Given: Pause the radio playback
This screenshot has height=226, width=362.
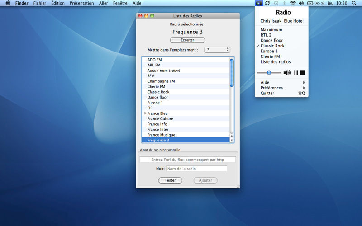Looking at the screenshot, I should [x=296, y=73].
